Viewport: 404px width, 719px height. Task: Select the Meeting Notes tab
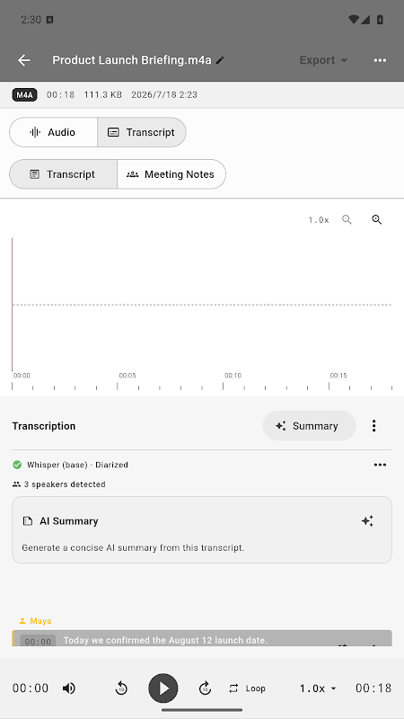coord(171,174)
